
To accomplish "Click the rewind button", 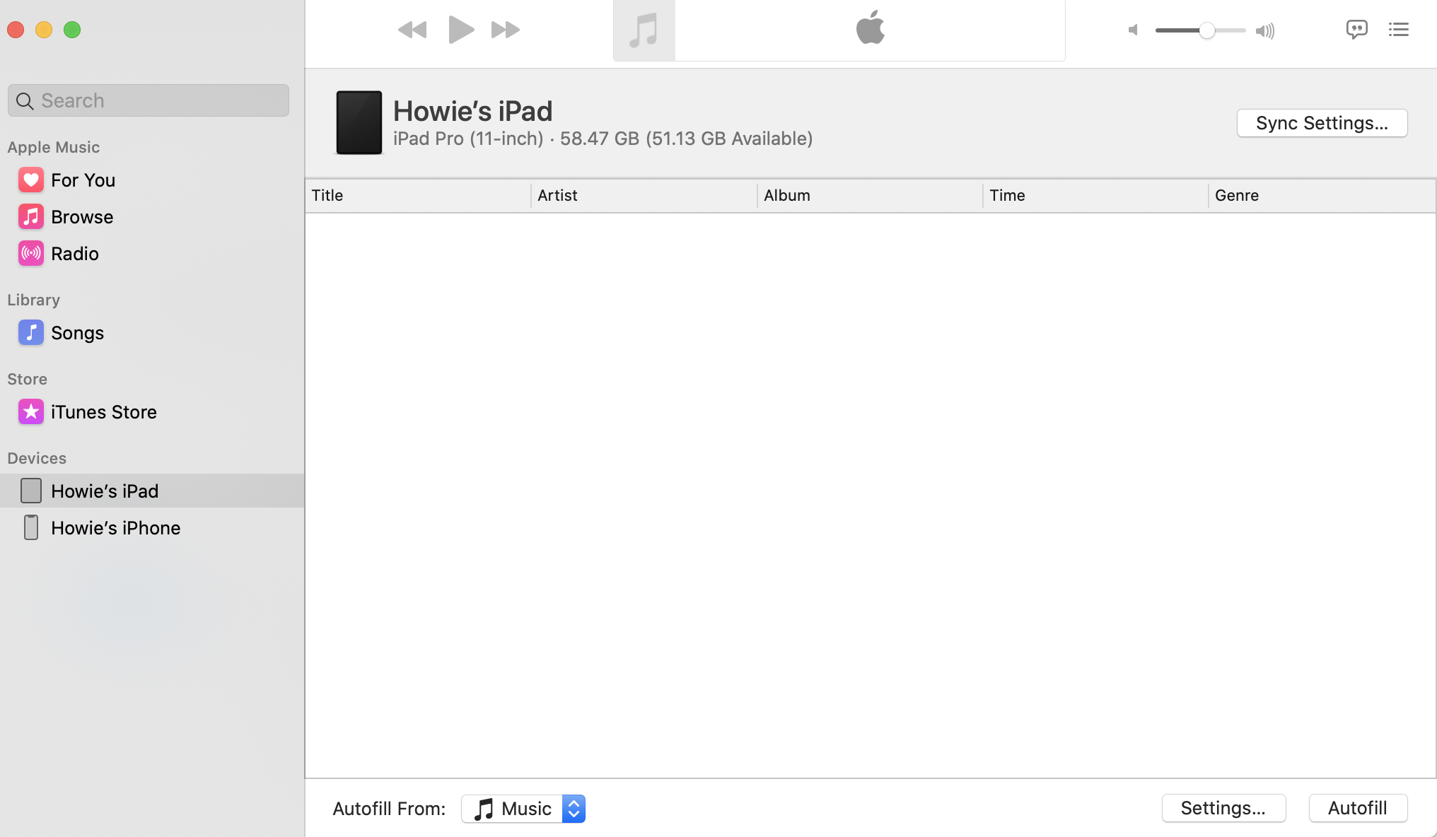I will point(412,30).
